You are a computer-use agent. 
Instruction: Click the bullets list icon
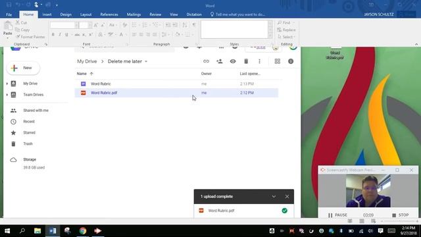click(134, 25)
